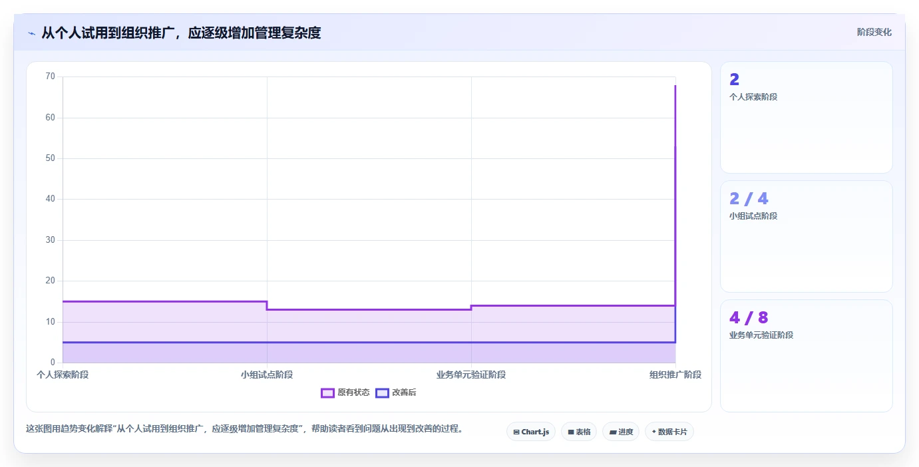Select the Chart.js tag
The width and height of the screenshot is (919, 467).
[x=531, y=432]
